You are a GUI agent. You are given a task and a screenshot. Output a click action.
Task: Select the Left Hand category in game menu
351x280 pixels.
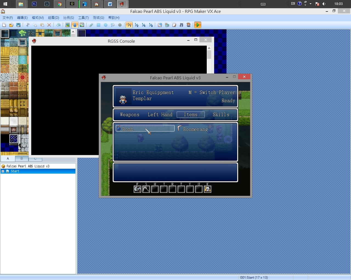tap(160, 115)
